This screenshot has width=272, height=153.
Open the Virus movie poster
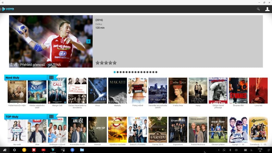[97, 90]
